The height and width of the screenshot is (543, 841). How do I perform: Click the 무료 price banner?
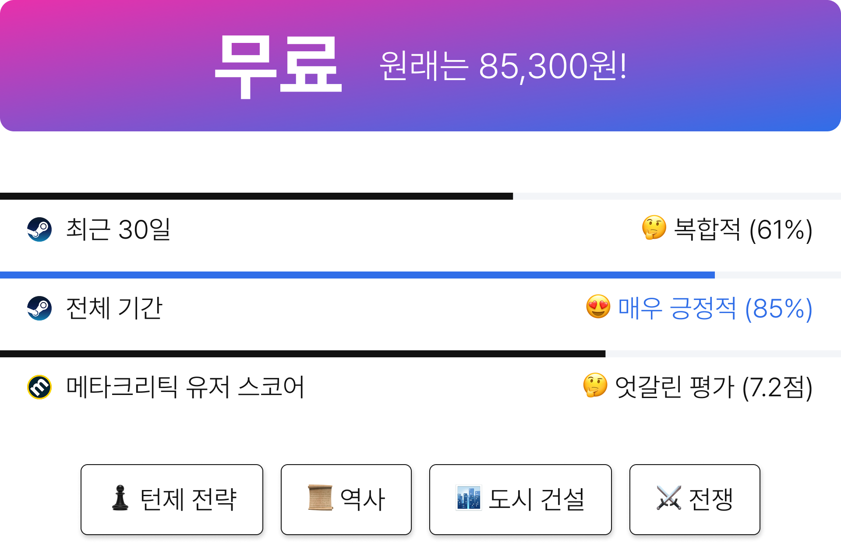click(420, 66)
